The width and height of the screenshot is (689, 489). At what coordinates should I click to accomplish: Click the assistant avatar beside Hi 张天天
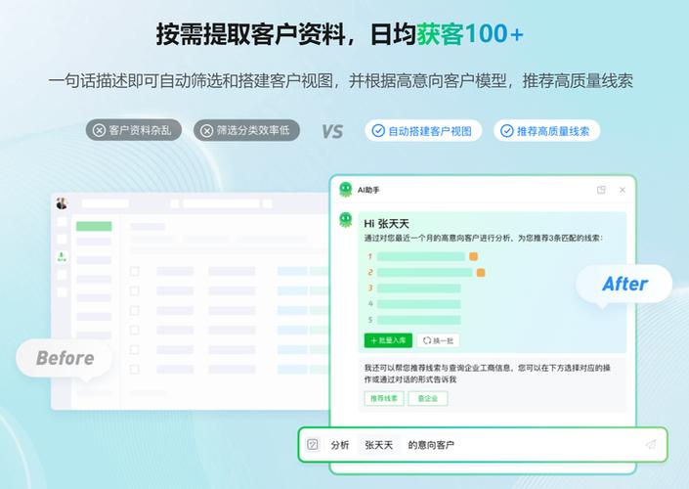pos(346,219)
